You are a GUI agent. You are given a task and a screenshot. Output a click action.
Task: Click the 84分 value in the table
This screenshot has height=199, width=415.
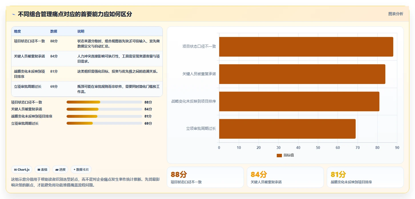point(54,56)
